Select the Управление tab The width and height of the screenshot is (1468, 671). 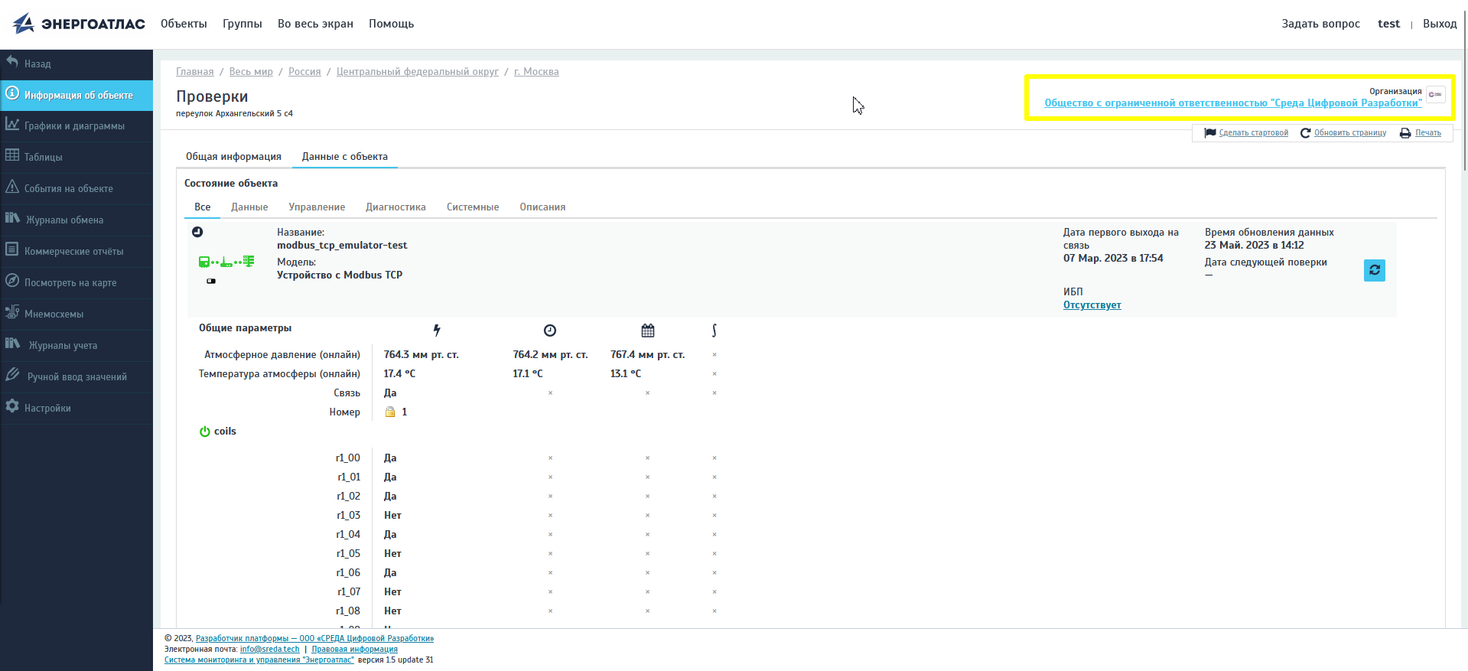point(317,207)
